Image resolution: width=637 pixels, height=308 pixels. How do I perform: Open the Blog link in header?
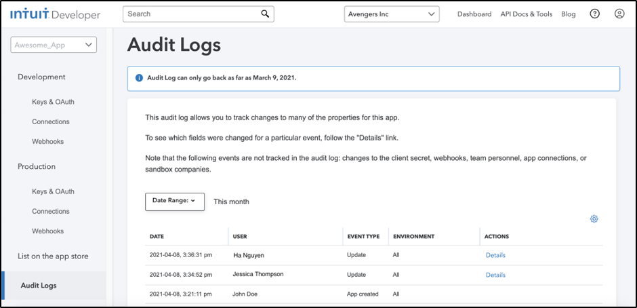point(569,14)
